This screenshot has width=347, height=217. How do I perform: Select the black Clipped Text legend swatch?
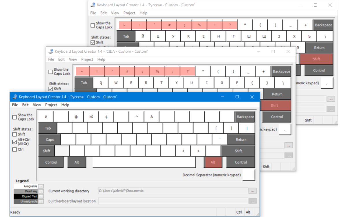pos(26,196)
